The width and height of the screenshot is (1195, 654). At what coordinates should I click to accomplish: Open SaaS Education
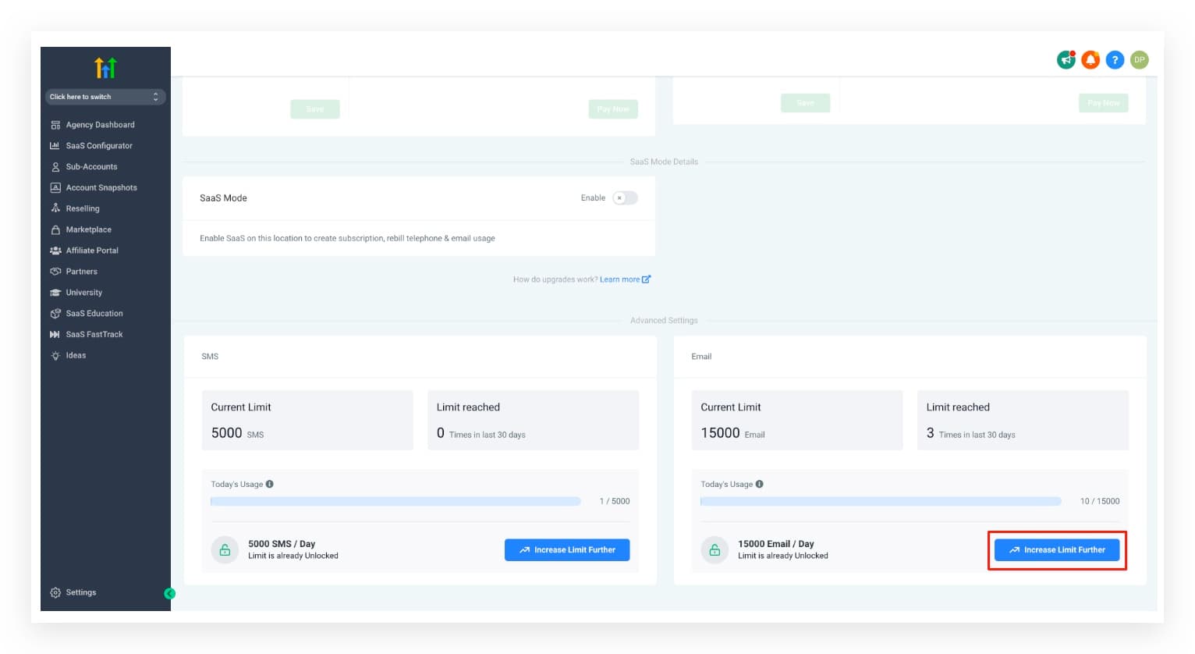click(x=94, y=313)
